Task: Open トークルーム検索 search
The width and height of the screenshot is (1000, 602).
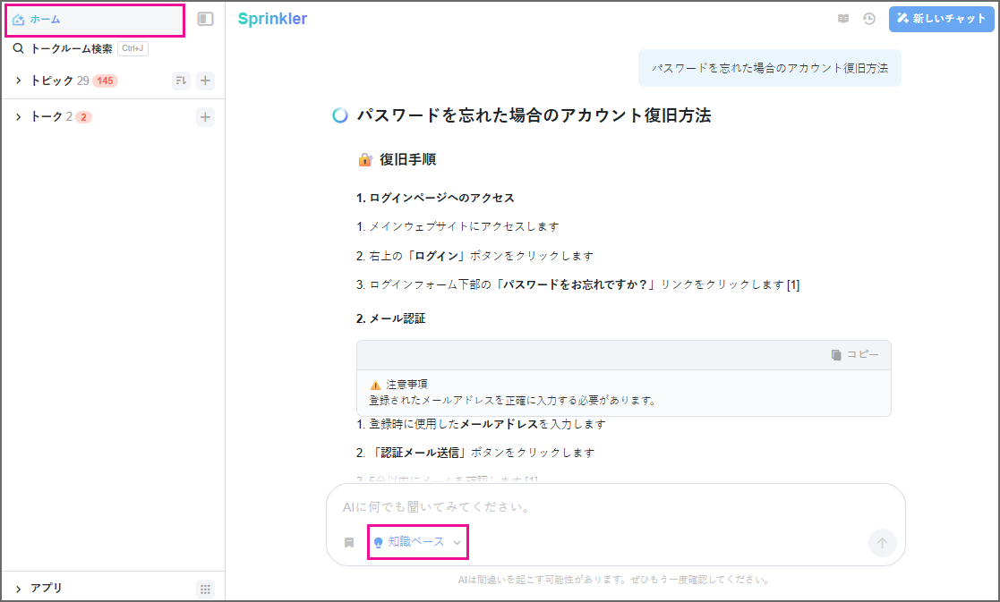Action: pyautogui.click(x=72, y=49)
